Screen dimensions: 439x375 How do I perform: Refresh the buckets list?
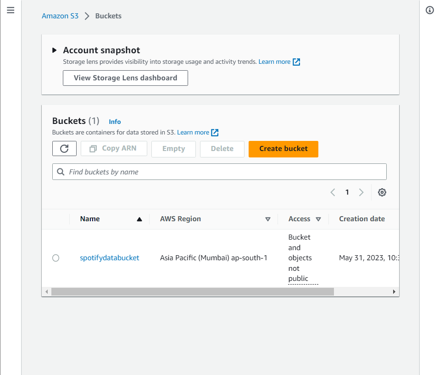[x=64, y=148]
